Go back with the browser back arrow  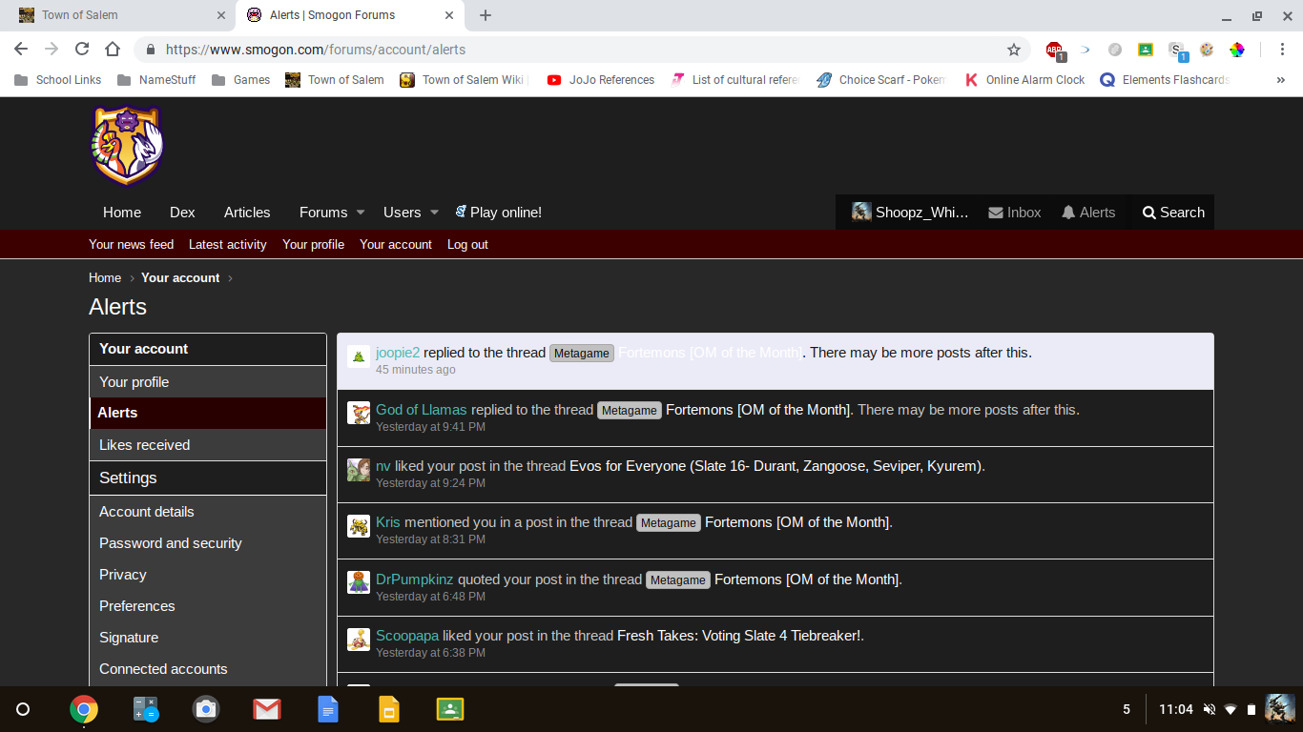pyautogui.click(x=21, y=50)
